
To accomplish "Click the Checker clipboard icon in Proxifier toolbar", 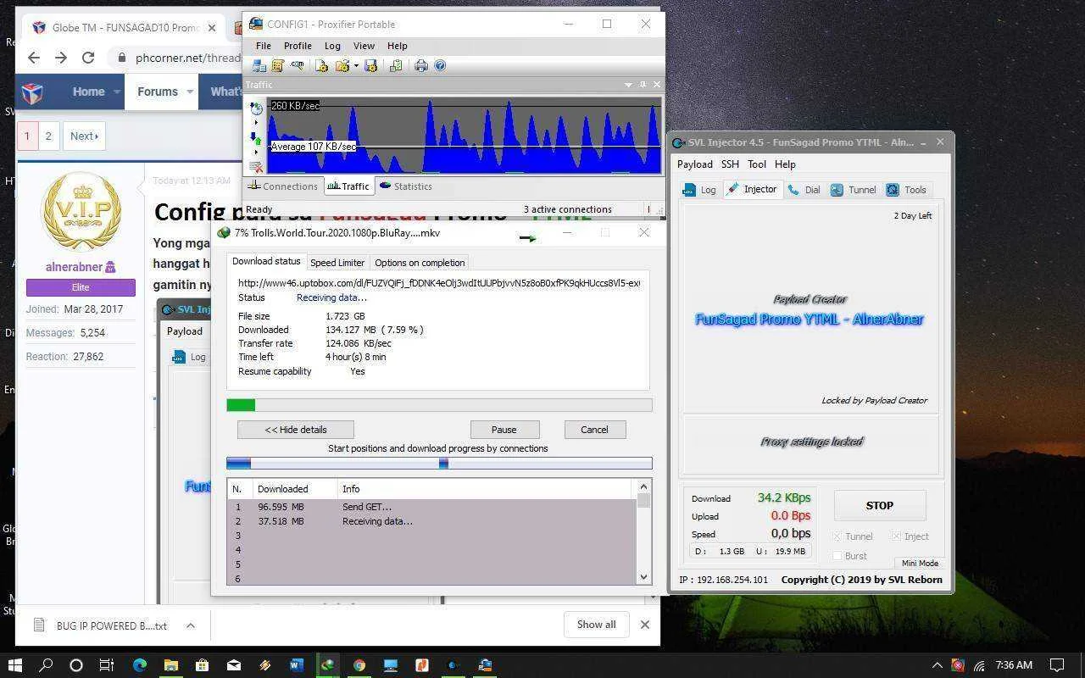I will 396,65.
